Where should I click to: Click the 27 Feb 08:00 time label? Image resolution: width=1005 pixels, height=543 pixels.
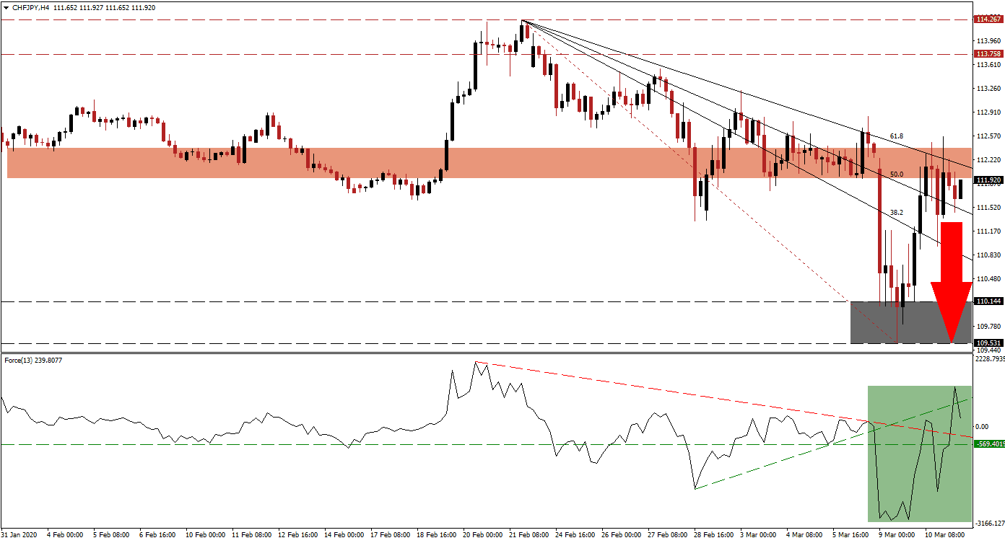(668, 536)
